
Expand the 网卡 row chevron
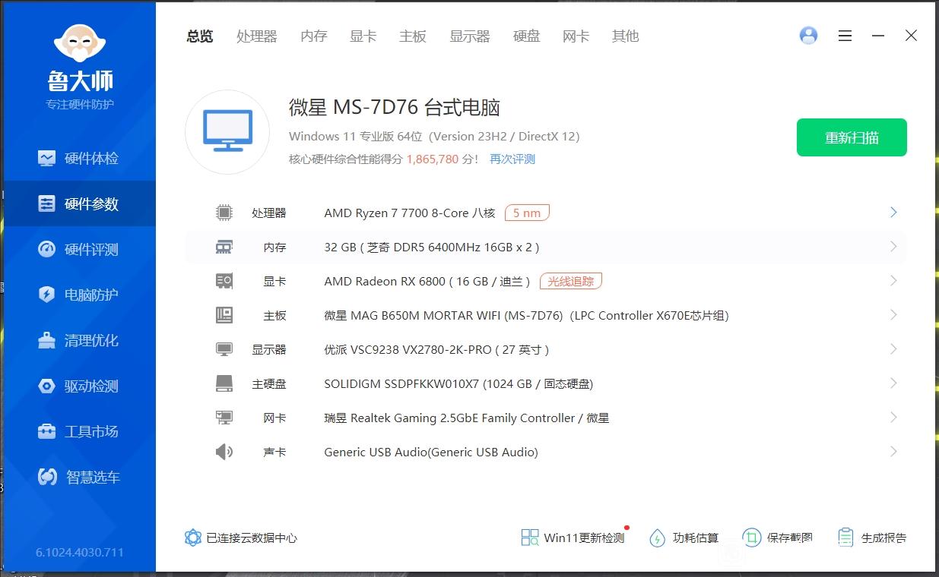(x=893, y=418)
